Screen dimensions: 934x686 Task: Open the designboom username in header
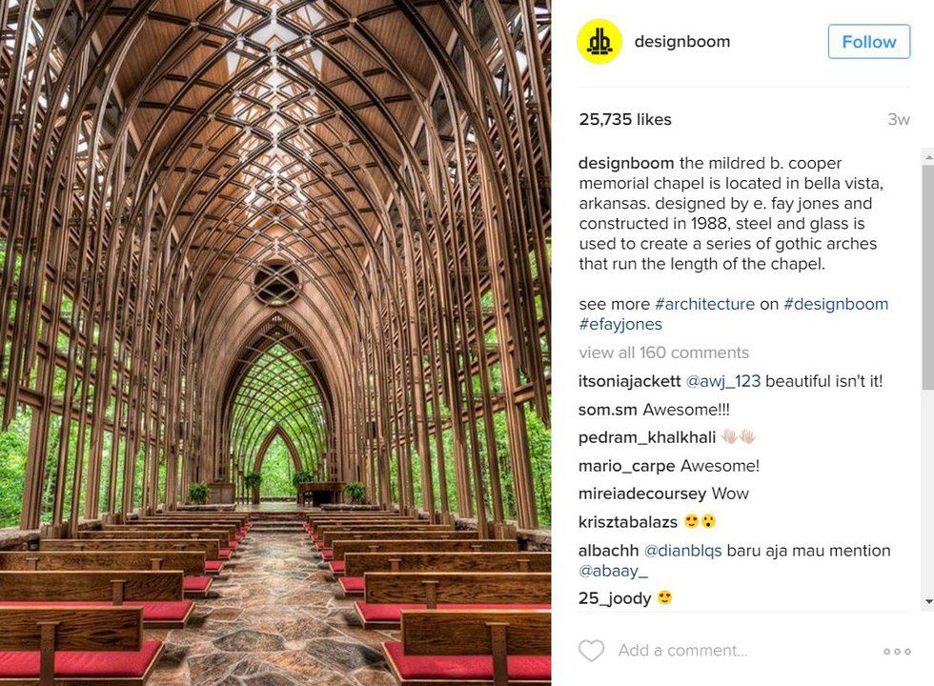tap(681, 42)
